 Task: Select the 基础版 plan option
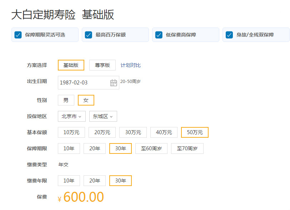(x=71, y=65)
